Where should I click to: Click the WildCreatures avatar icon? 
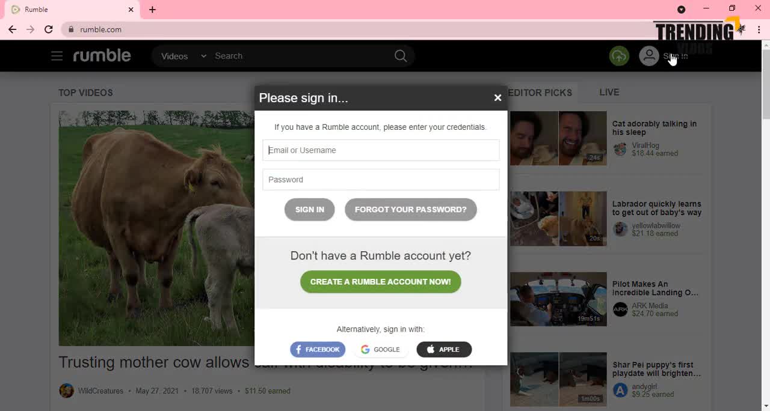coord(66,391)
